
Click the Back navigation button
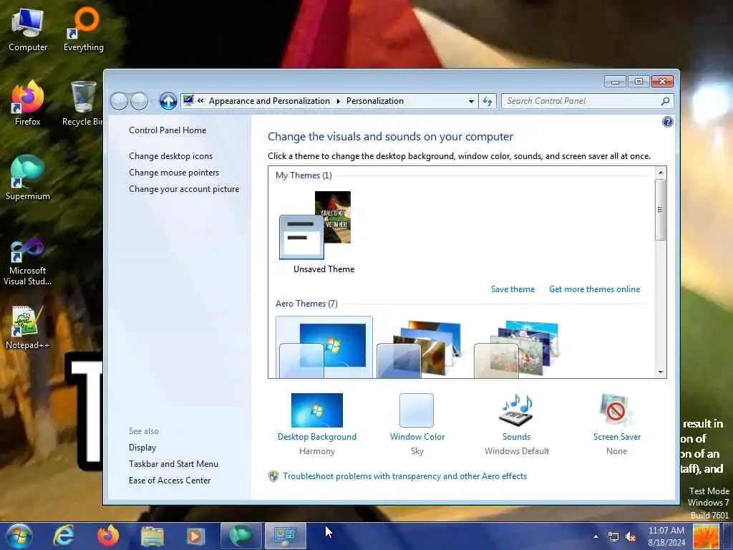click(120, 100)
